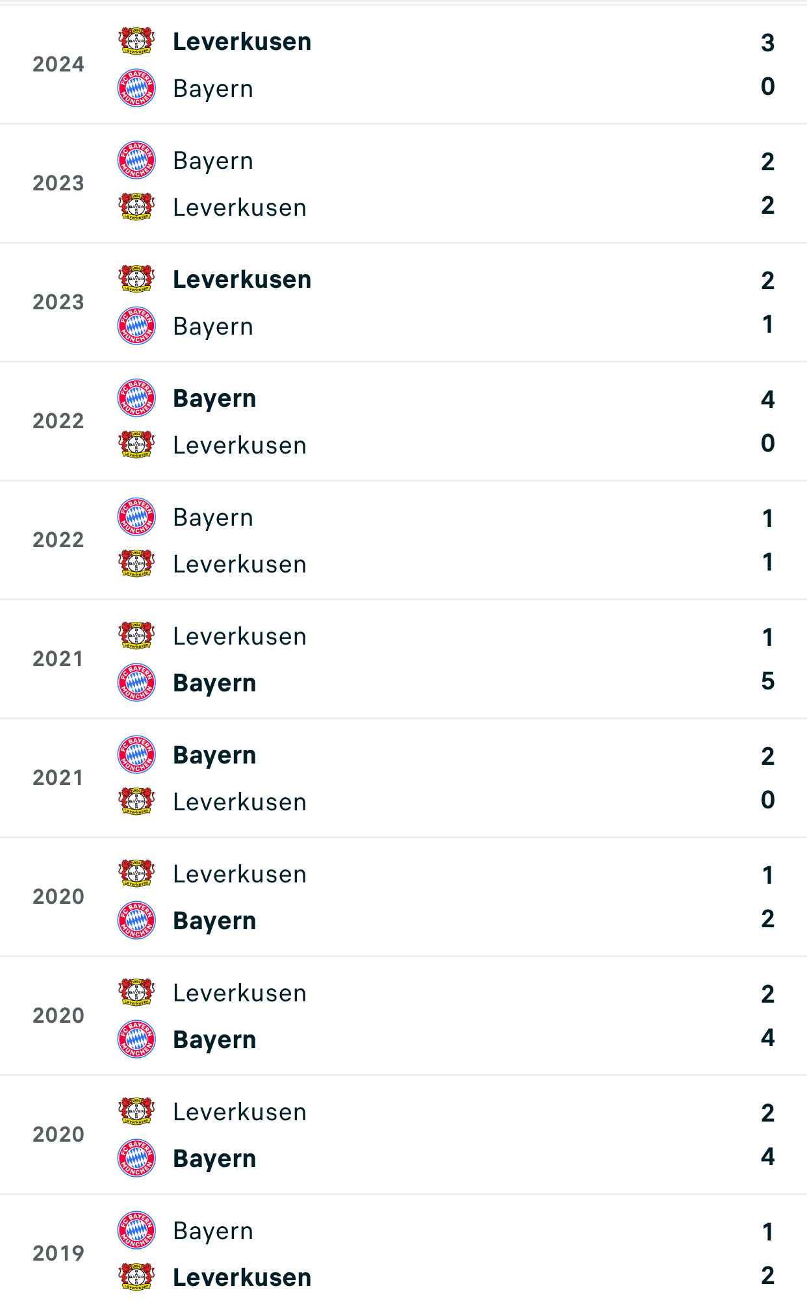This screenshot has width=807, height=1310.
Task: Click bold Leverkusen name in 2019 match
Action: [x=242, y=1278]
